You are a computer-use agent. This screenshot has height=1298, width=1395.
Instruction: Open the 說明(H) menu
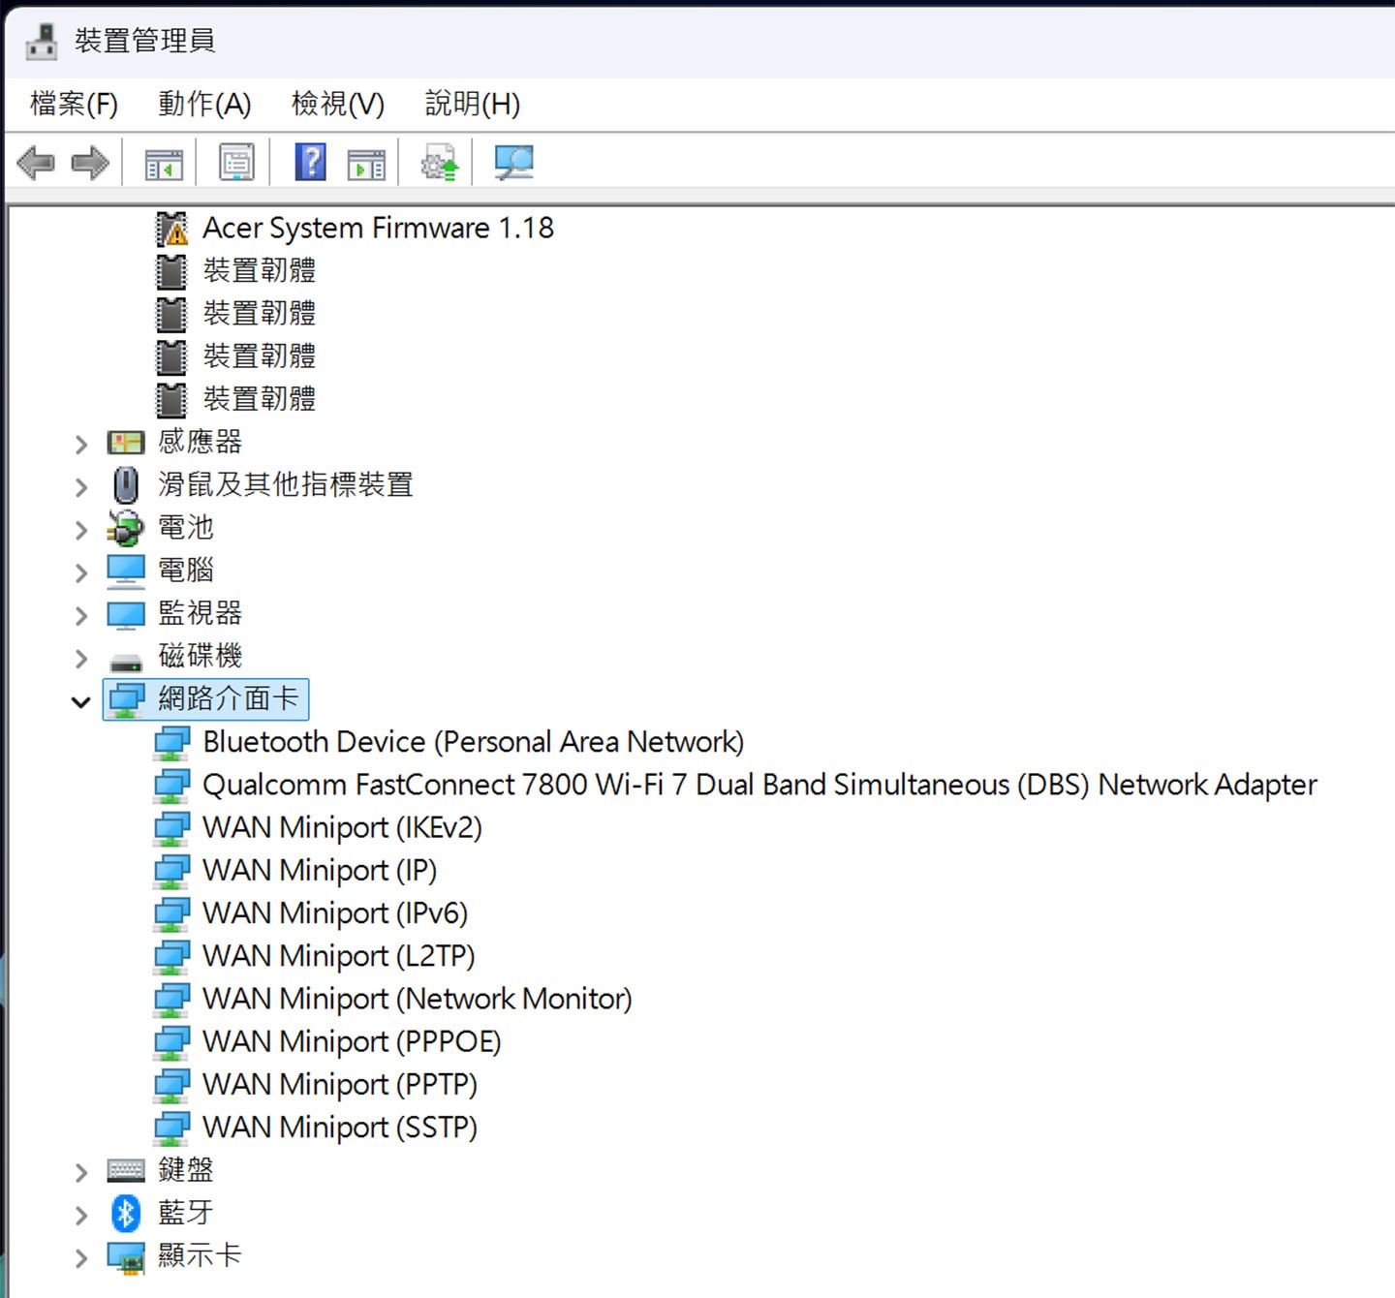tap(473, 104)
